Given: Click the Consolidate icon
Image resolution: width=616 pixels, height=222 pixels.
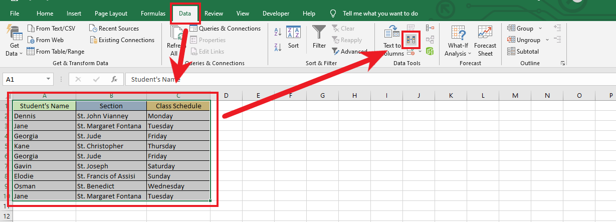Looking at the screenshot, I should pos(430,28).
